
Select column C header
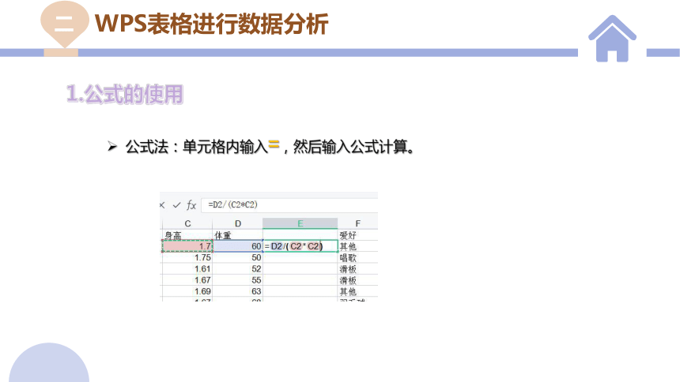point(187,223)
